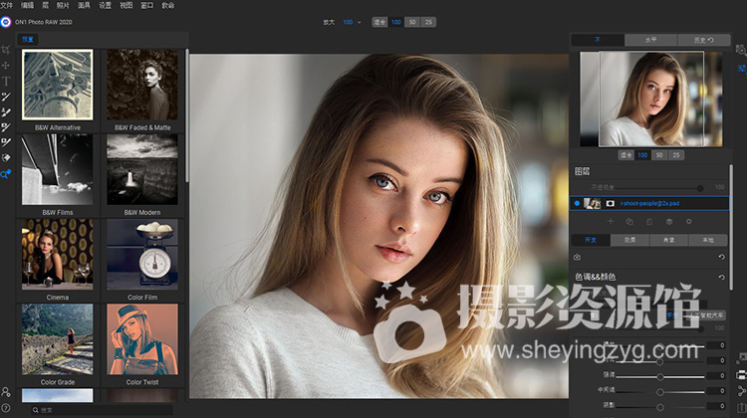
Task: Click the duplicate layer icon
Action: coord(629,221)
